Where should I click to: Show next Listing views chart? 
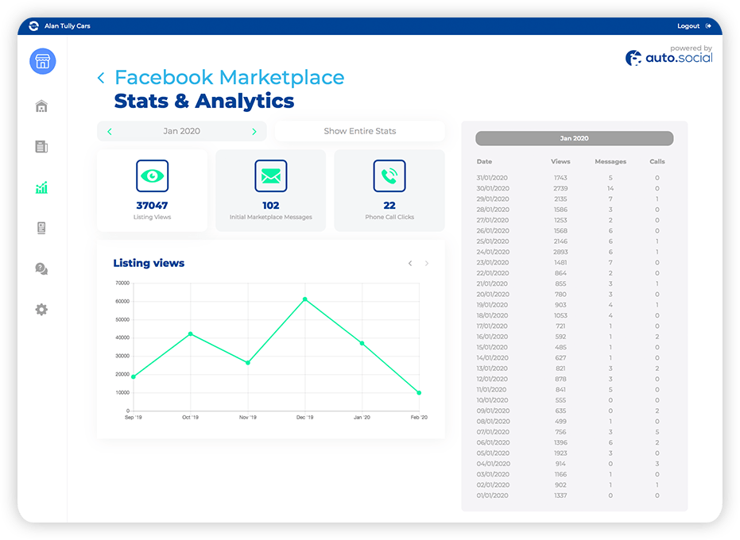[427, 263]
